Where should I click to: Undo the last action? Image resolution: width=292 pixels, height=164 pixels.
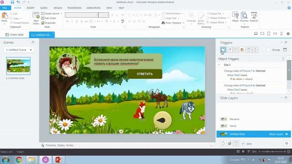(18, 2)
